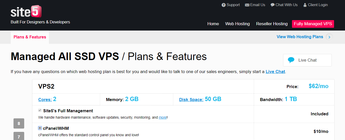
Task: Select Fully Managed VPS menu item
Action: [x=313, y=24]
